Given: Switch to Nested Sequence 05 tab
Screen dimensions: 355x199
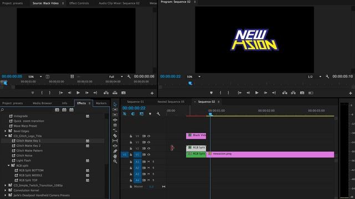Looking at the screenshot, I should click(171, 102).
